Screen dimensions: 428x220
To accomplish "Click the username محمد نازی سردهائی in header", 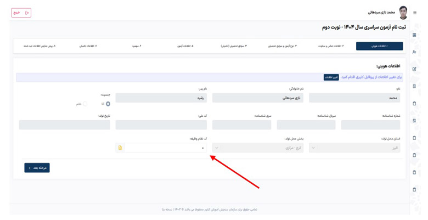I will coord(381,13).
